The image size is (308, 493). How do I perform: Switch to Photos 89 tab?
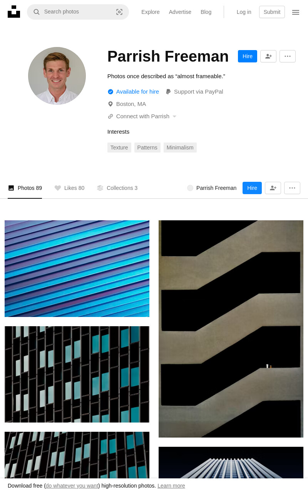click(x=25, y=188)
